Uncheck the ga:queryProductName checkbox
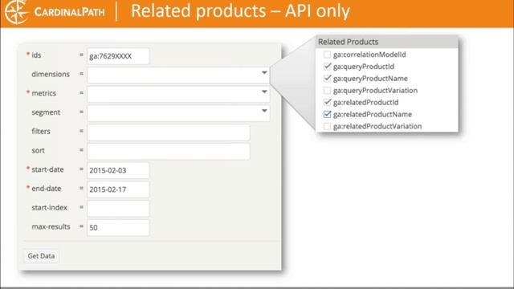This screenshot has width=514, height=289. [x=327, y=79]
